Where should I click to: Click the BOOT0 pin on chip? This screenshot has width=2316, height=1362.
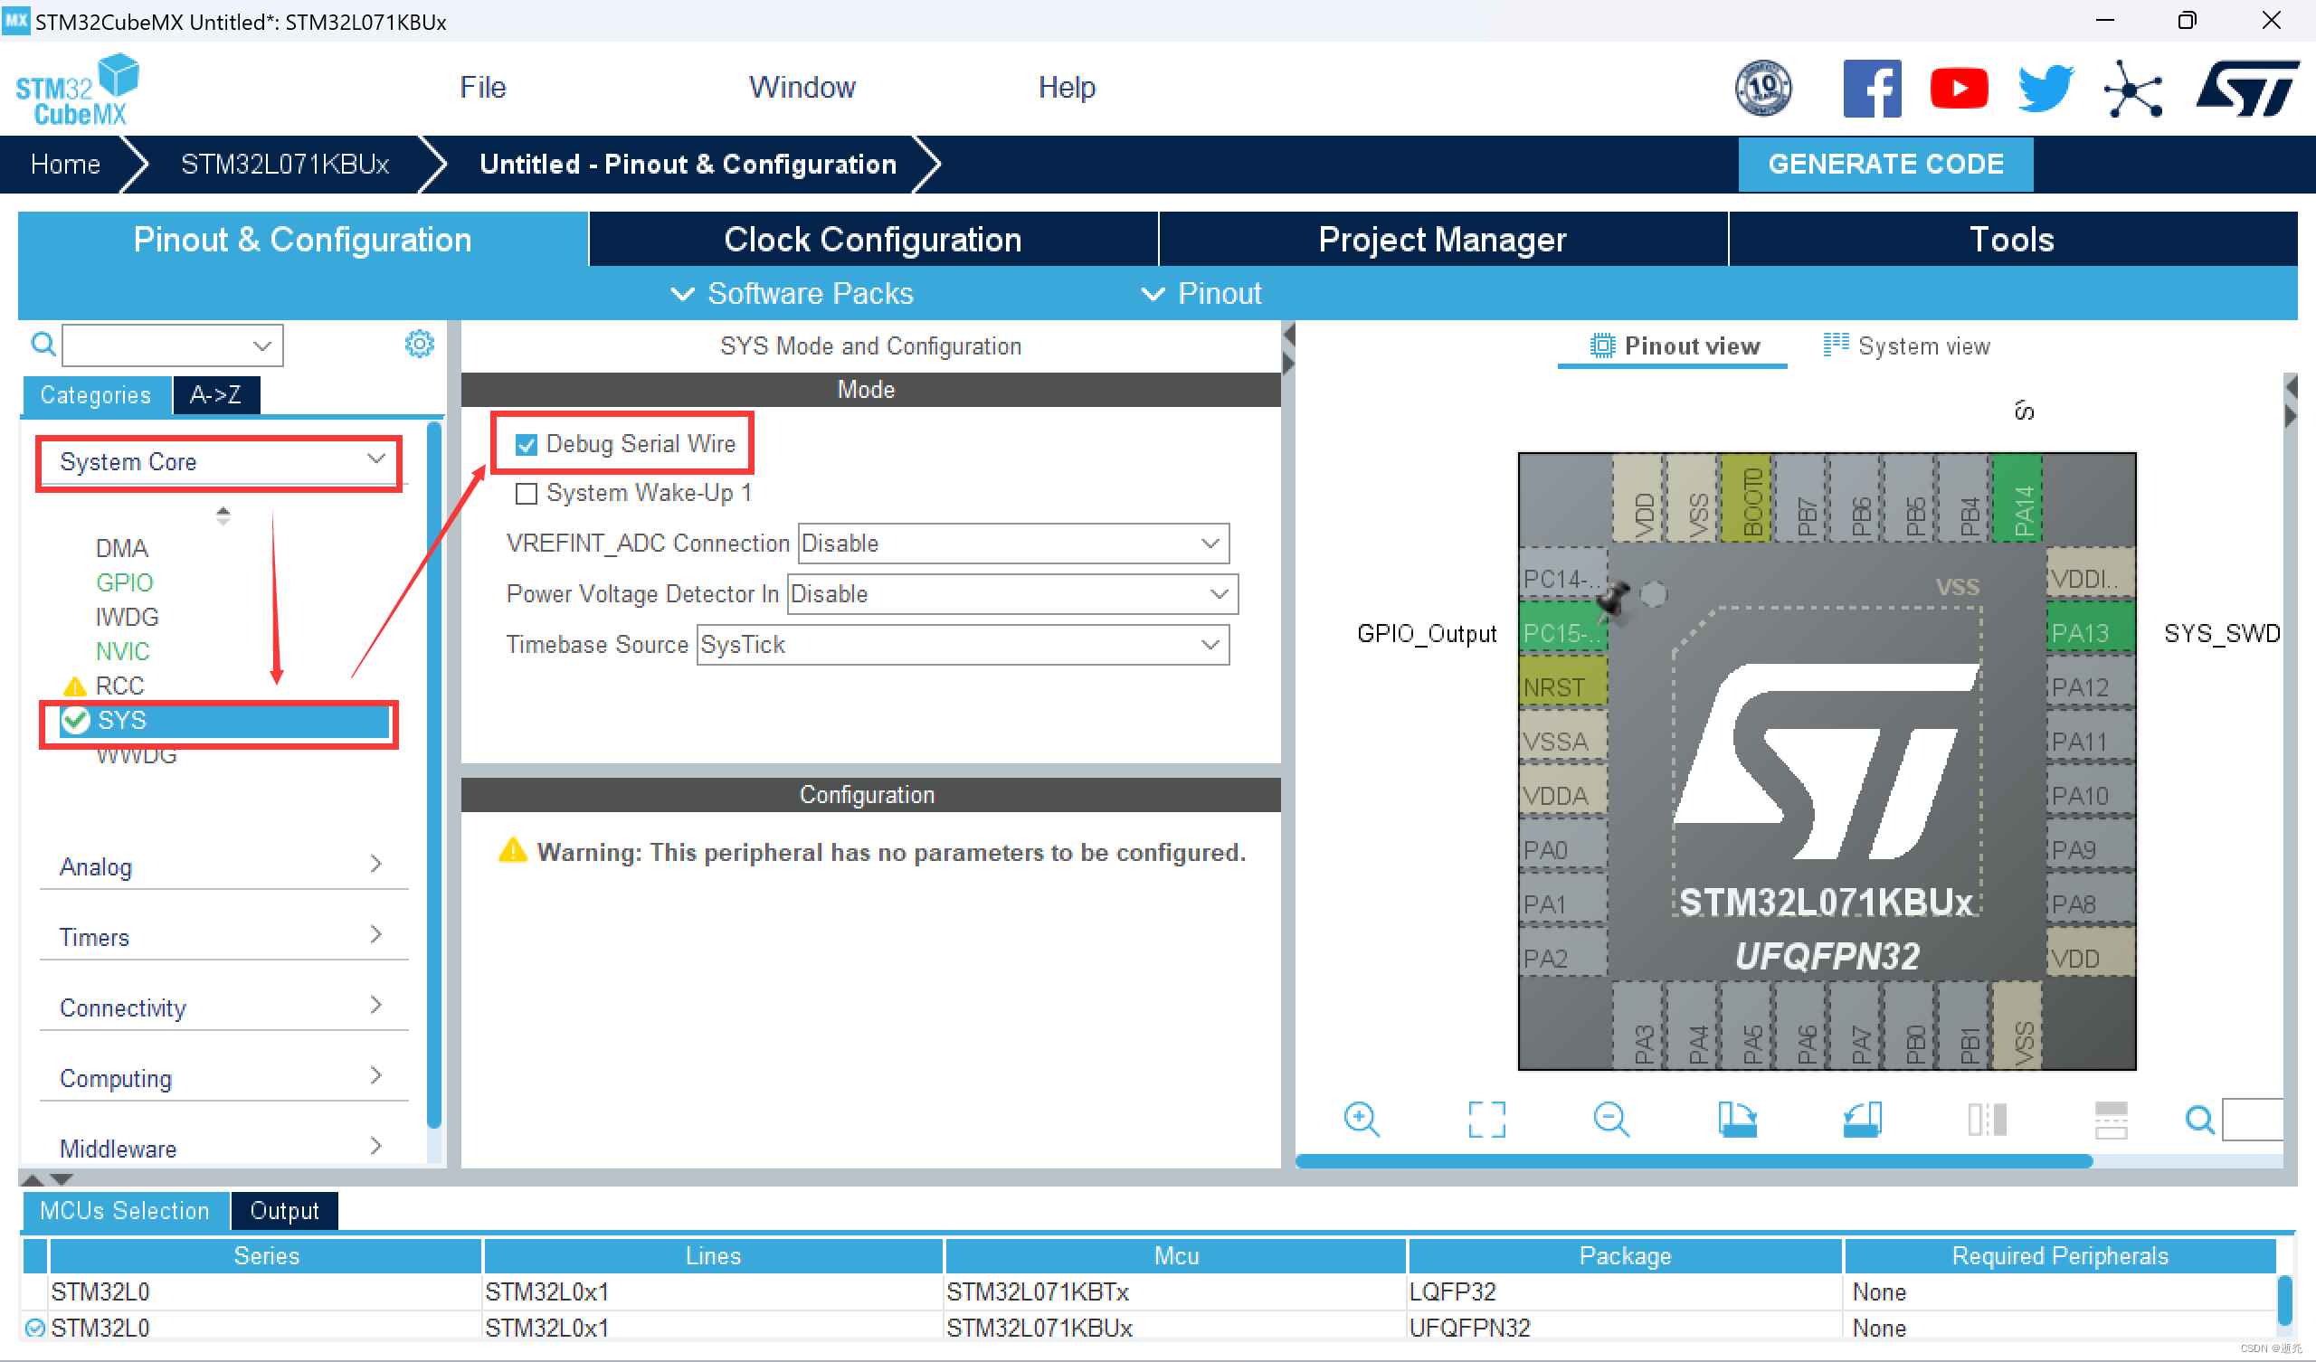pyautogui.click(x=1746, y=497)
